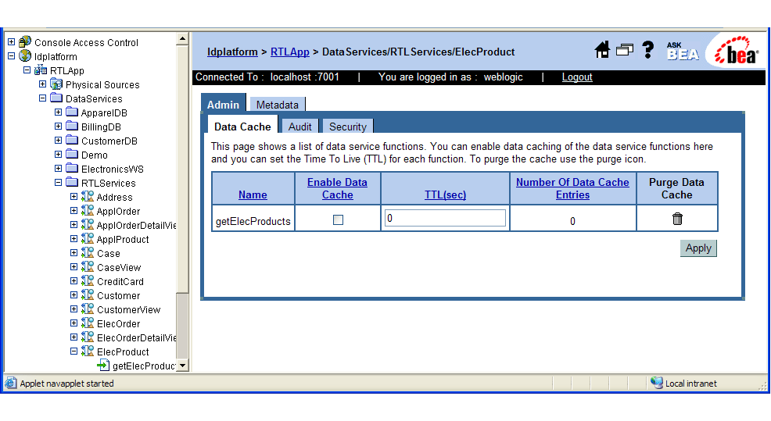Screen dimensions: 771x421
Task: Enable data cache for getElecProducts
Action: click(338, 219)
